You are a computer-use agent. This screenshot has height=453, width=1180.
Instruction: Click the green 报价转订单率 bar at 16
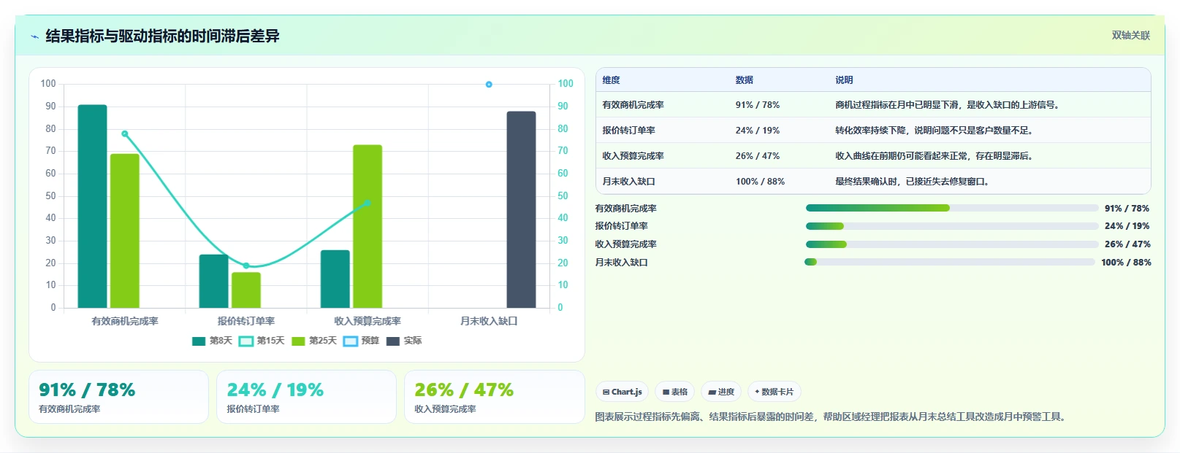[x=246, y=290]
